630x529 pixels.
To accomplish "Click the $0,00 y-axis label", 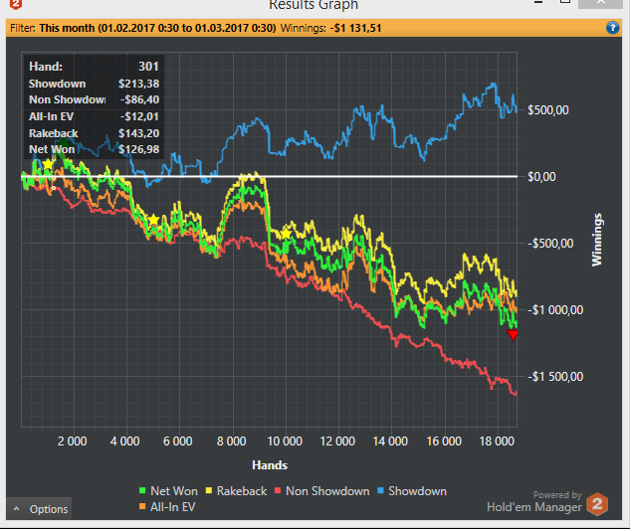I will tap(541, 177).
